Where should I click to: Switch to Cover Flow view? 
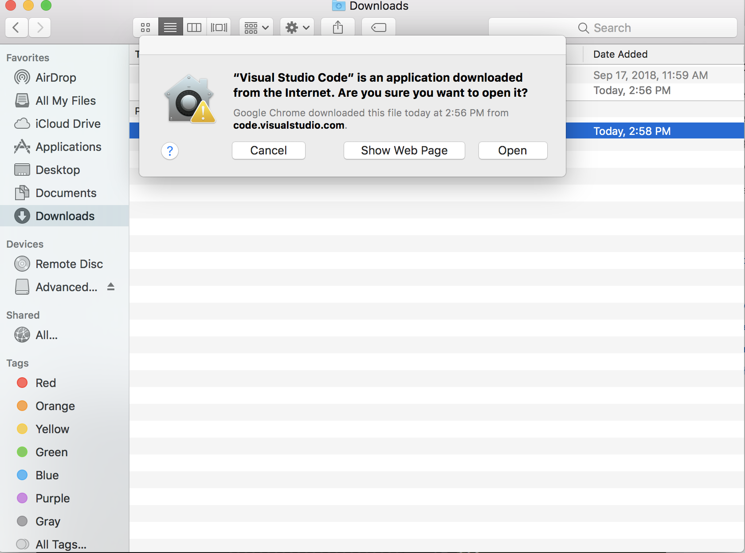point(219,28)
